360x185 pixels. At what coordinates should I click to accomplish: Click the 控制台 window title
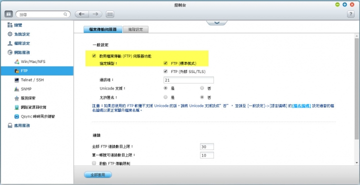point(180,5)
